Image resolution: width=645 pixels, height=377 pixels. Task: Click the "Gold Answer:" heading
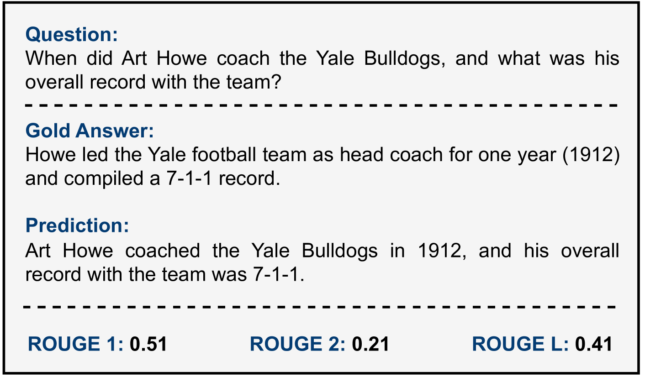click(90, 131)
